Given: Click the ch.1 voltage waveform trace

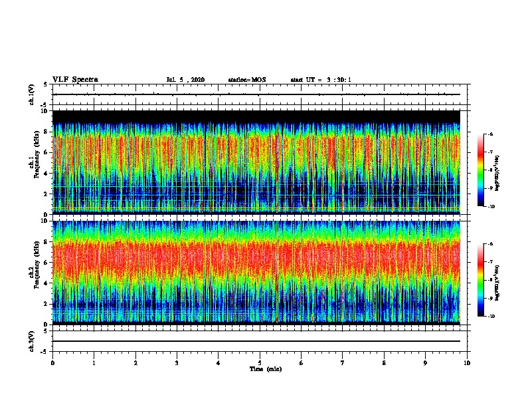Looking at the screenshot, I should point(256,94).
